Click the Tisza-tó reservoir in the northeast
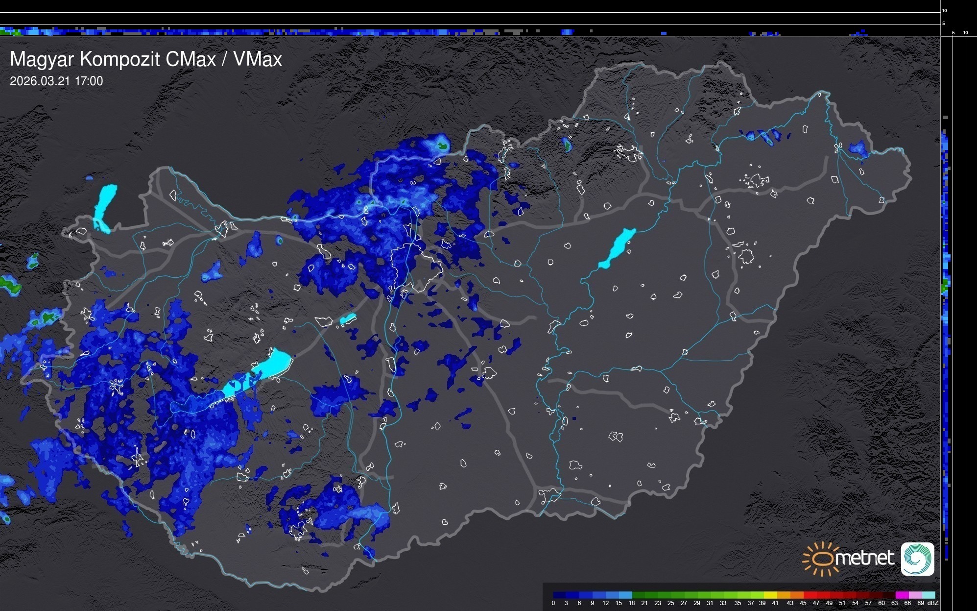The height and width of the screenshot is (611, 977). [617, 248]
